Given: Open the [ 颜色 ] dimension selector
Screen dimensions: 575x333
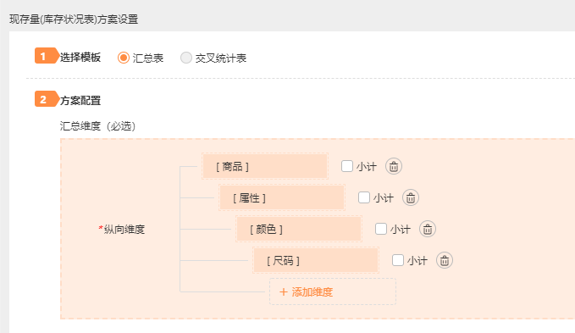Looking at the screenshot, I should 299,230.
